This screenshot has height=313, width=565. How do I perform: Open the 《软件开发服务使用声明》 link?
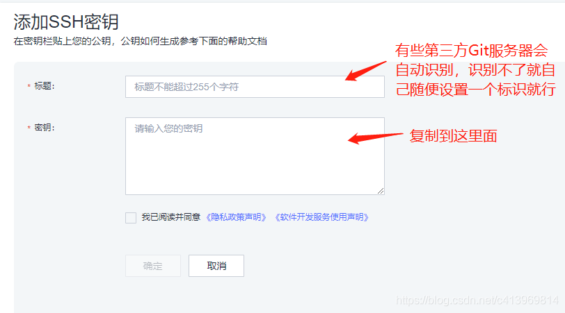click(321, 217)
